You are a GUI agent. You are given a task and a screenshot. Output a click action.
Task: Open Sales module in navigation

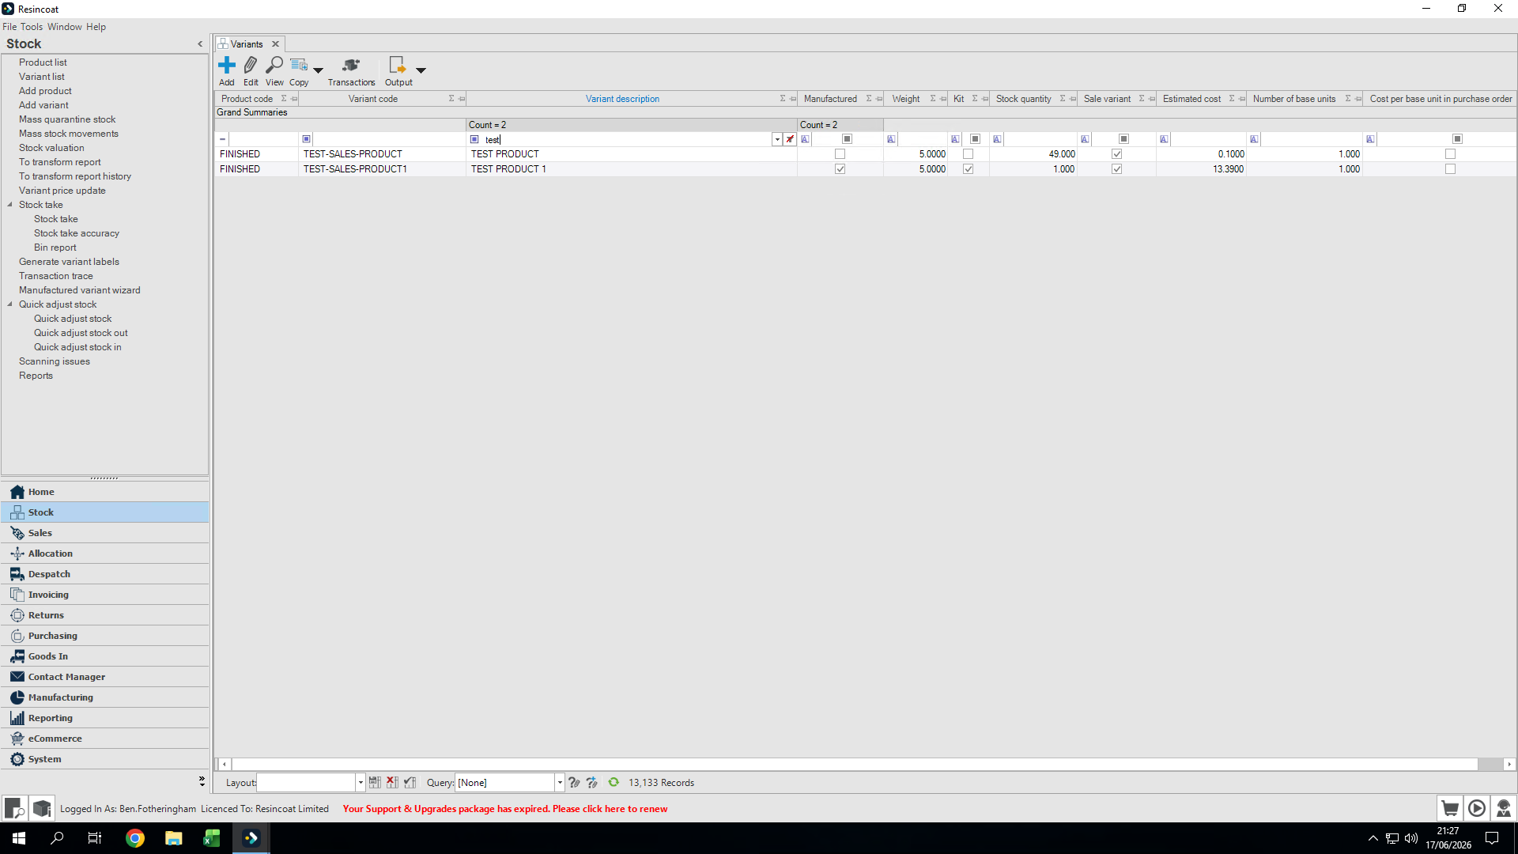pyautogui.click(x=105, y=533)
